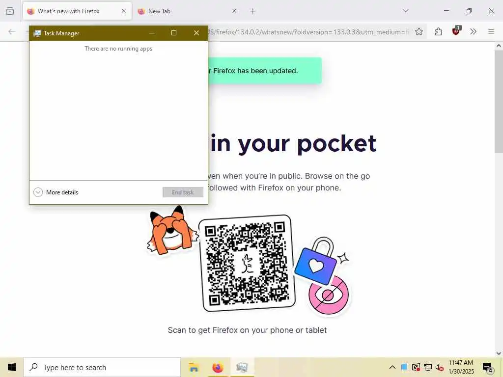Click the "Firefox has been updated" banner
Viewport: 503px width, 377px height.
pyautogui.click(x=265, y=71)
